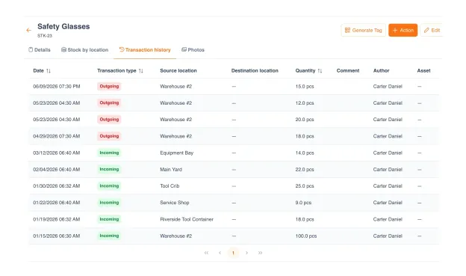
Task: Sort the table by Quantity
Action: pyautogui.click(x=320, y=71)
